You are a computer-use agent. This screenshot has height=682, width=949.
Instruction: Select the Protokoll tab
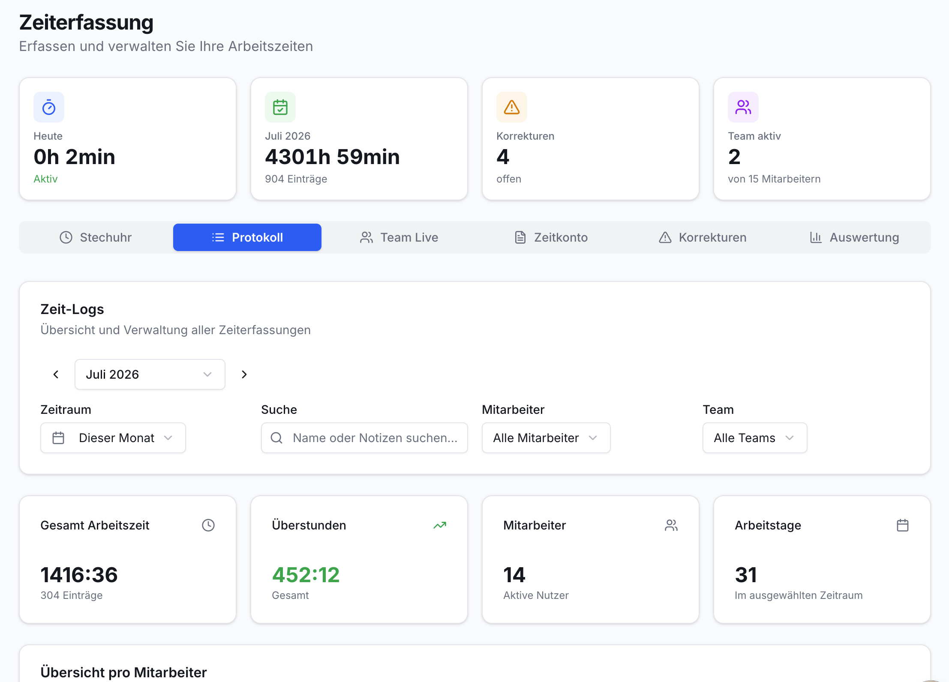247,237
